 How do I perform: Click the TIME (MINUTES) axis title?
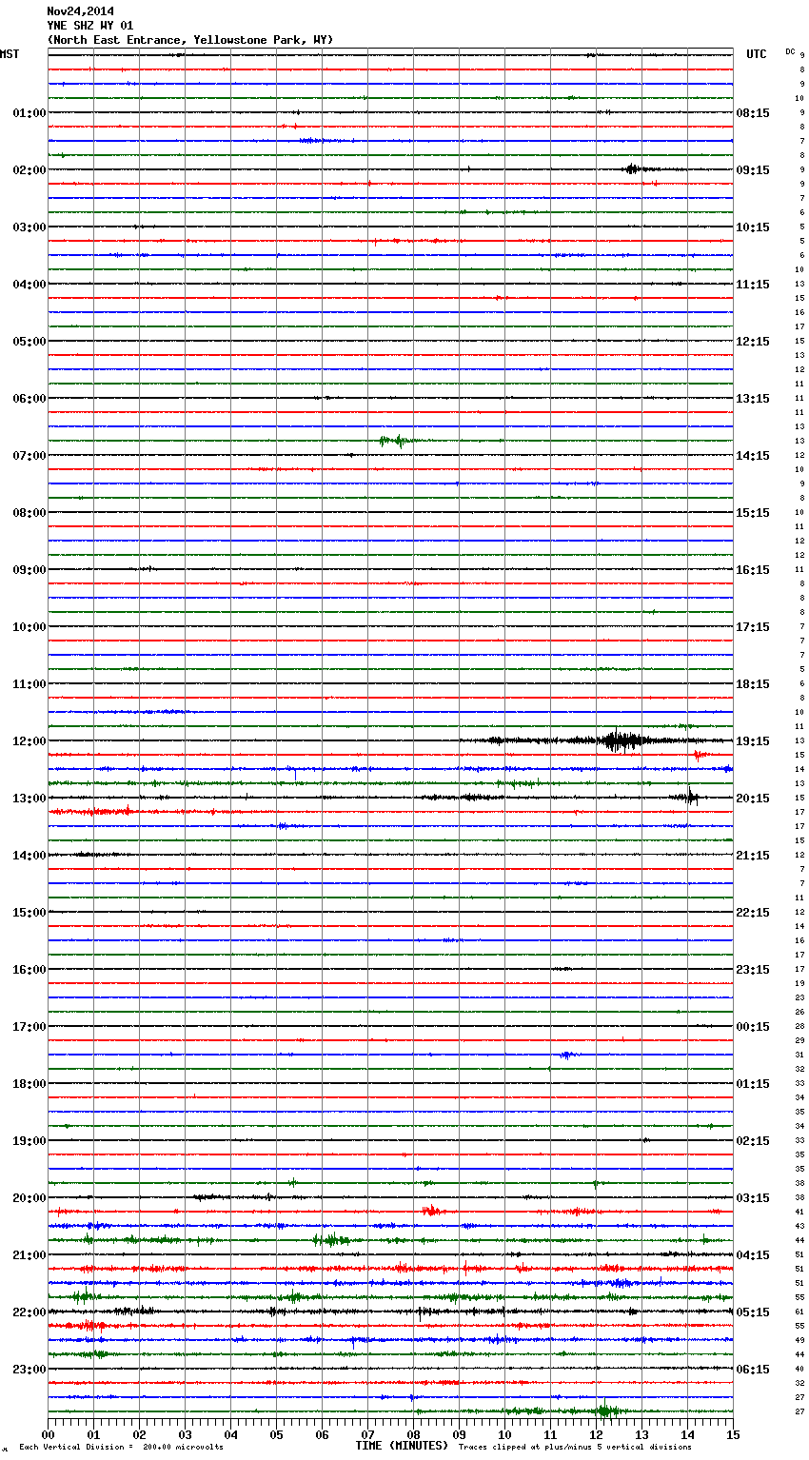tap(402, 1446)
